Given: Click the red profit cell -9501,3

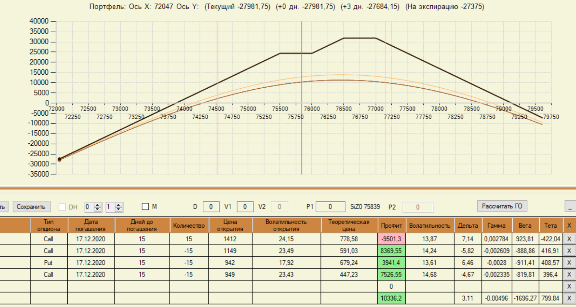Looking at the screenshot, I should tap(391, 239).
